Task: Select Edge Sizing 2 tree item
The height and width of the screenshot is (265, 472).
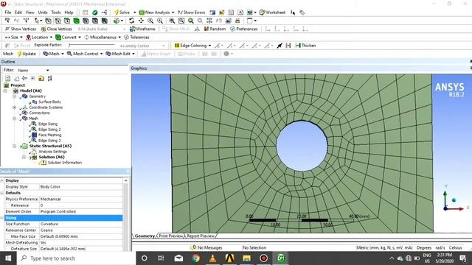Action: coord(49,130)
